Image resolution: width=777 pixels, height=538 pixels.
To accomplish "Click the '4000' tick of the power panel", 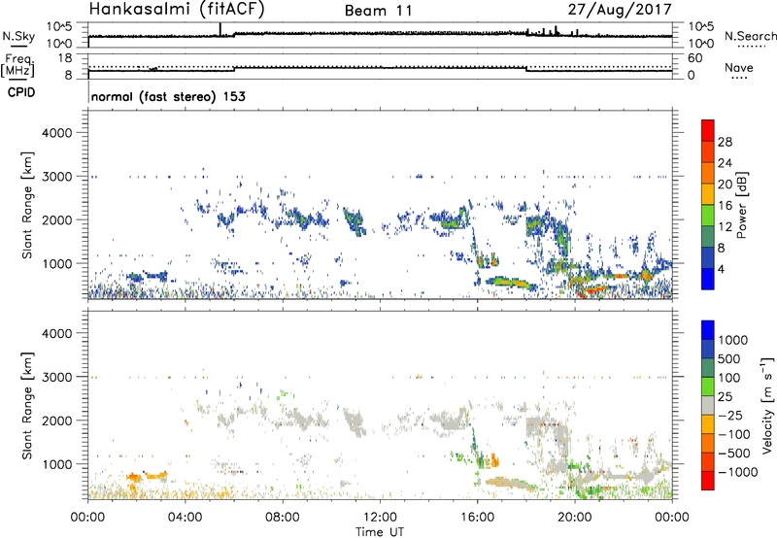I will (x=57, y=133).
